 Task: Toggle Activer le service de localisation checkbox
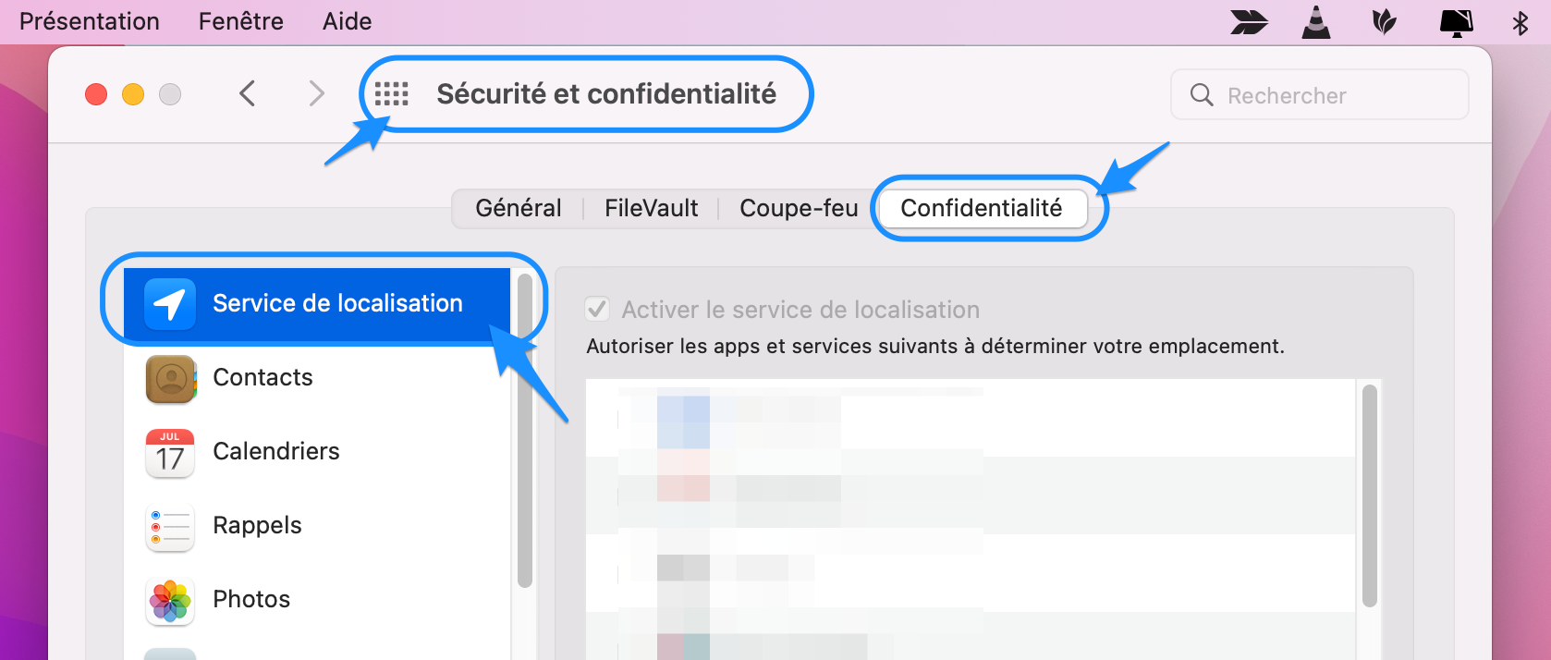point(597,309)
